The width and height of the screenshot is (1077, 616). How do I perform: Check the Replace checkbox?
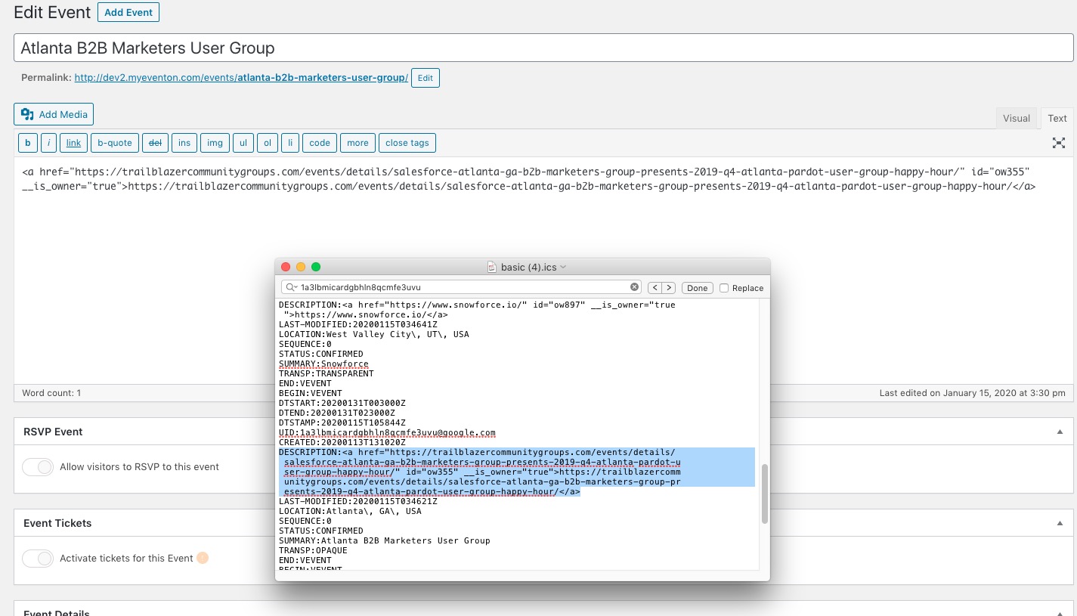(724, 288)
